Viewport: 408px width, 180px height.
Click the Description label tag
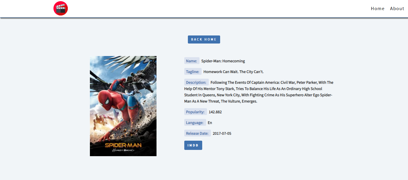coord(197,82)
